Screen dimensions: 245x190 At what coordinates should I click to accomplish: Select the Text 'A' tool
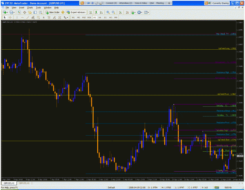coord(44,18)
